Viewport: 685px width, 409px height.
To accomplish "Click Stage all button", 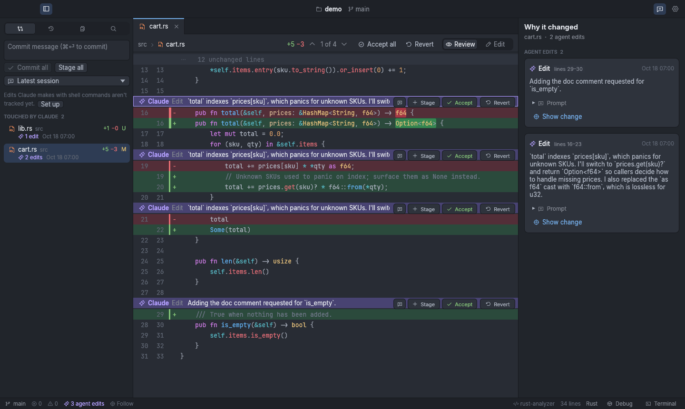I will 71,68.
